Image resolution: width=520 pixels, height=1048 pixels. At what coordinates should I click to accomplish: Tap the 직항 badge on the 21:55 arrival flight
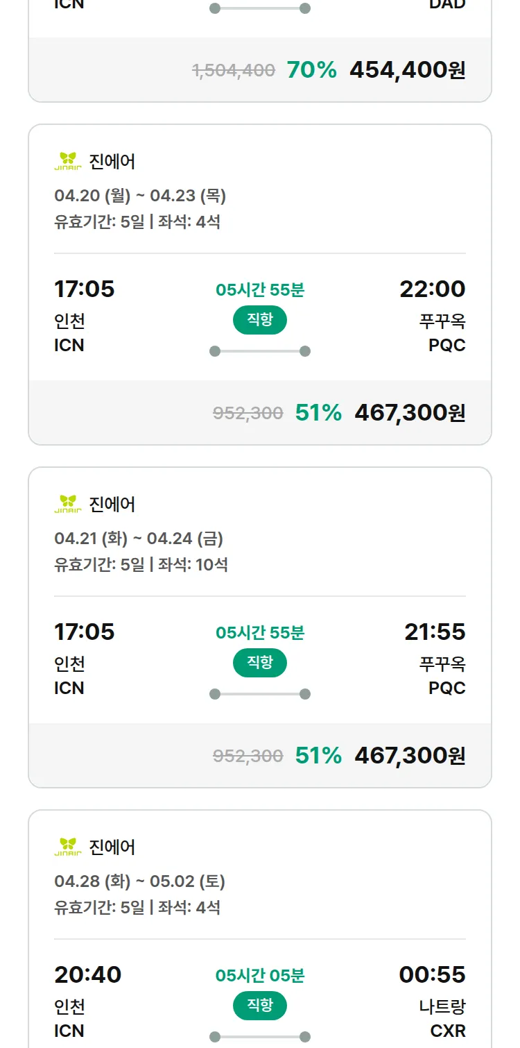coord(259,663)
